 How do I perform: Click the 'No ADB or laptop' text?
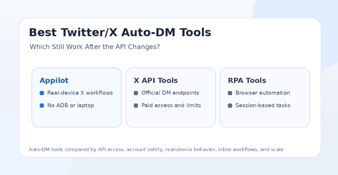pos(71,105)
